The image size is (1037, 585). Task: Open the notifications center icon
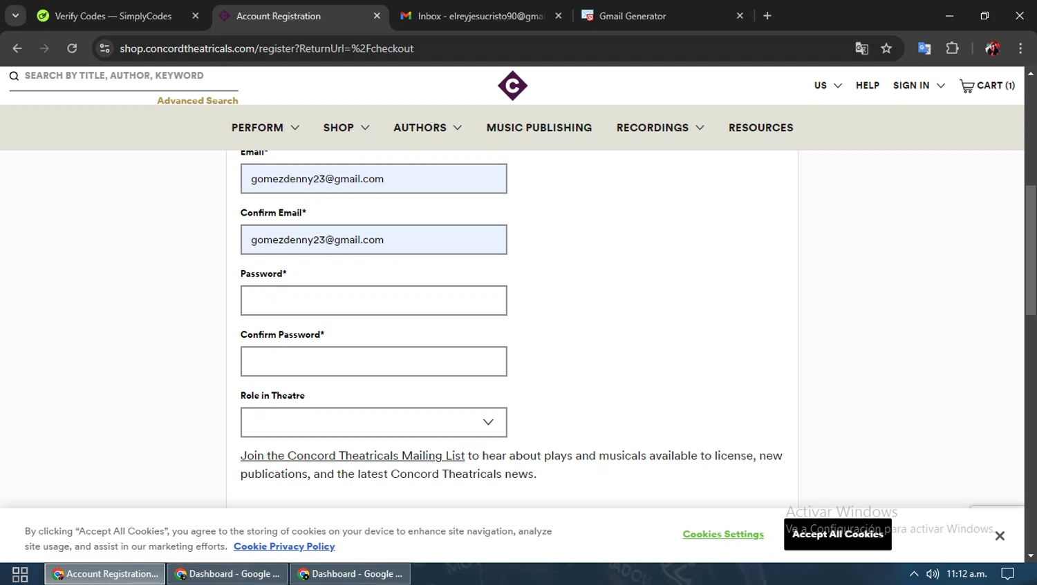[x=1008, y=574]
